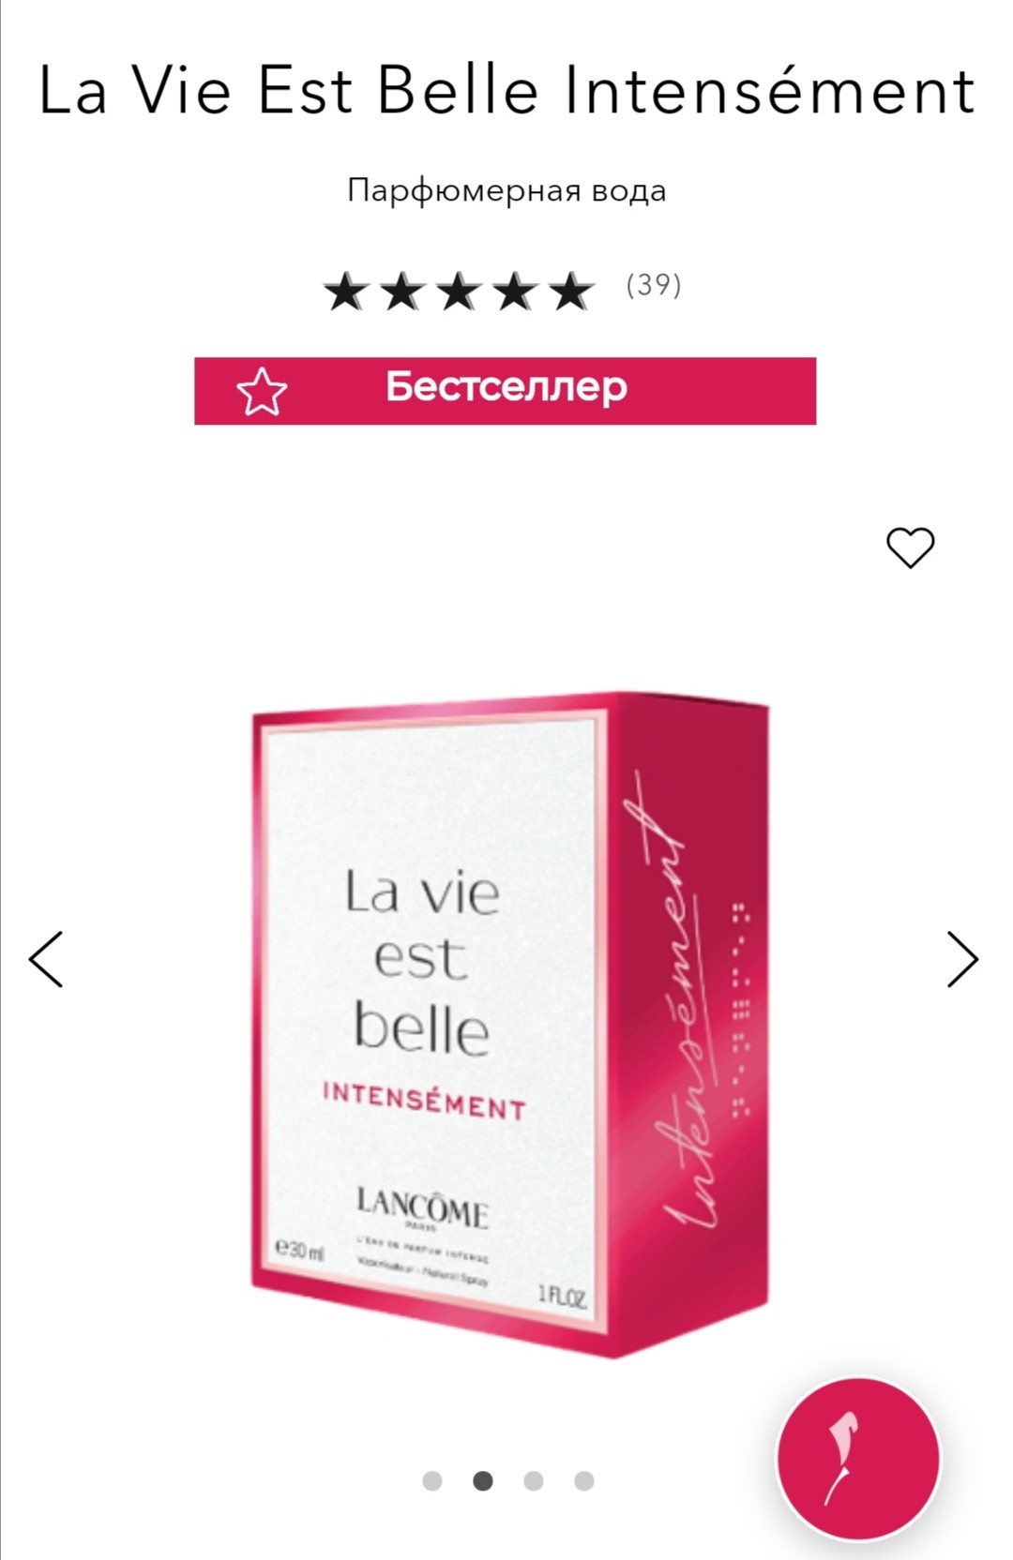The height and width of the screenshot is (1560, 1013).
Task: Click the fourth rating star
Action: tap(516, 291)
